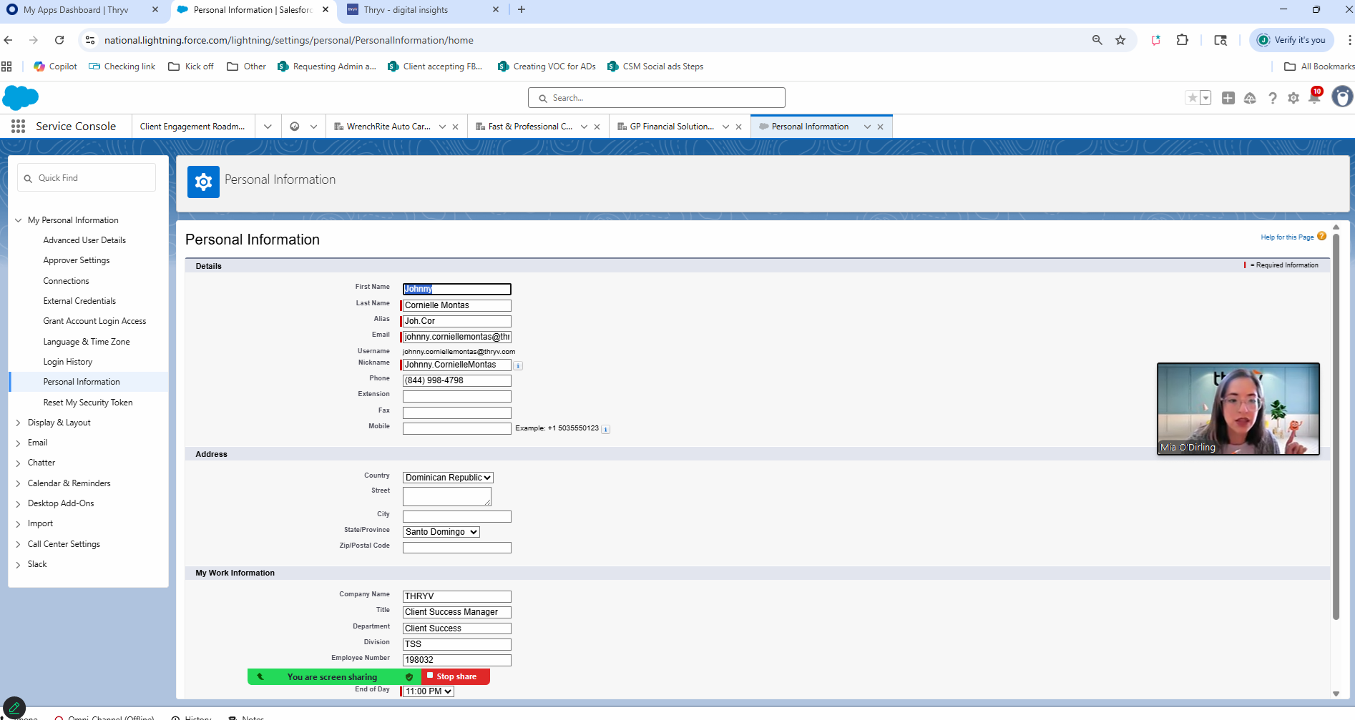This screenshot has height=720, width=1355.
Task: Click the screen sharing shield icon
Action: pyautogui.click(x=409, y=677)
